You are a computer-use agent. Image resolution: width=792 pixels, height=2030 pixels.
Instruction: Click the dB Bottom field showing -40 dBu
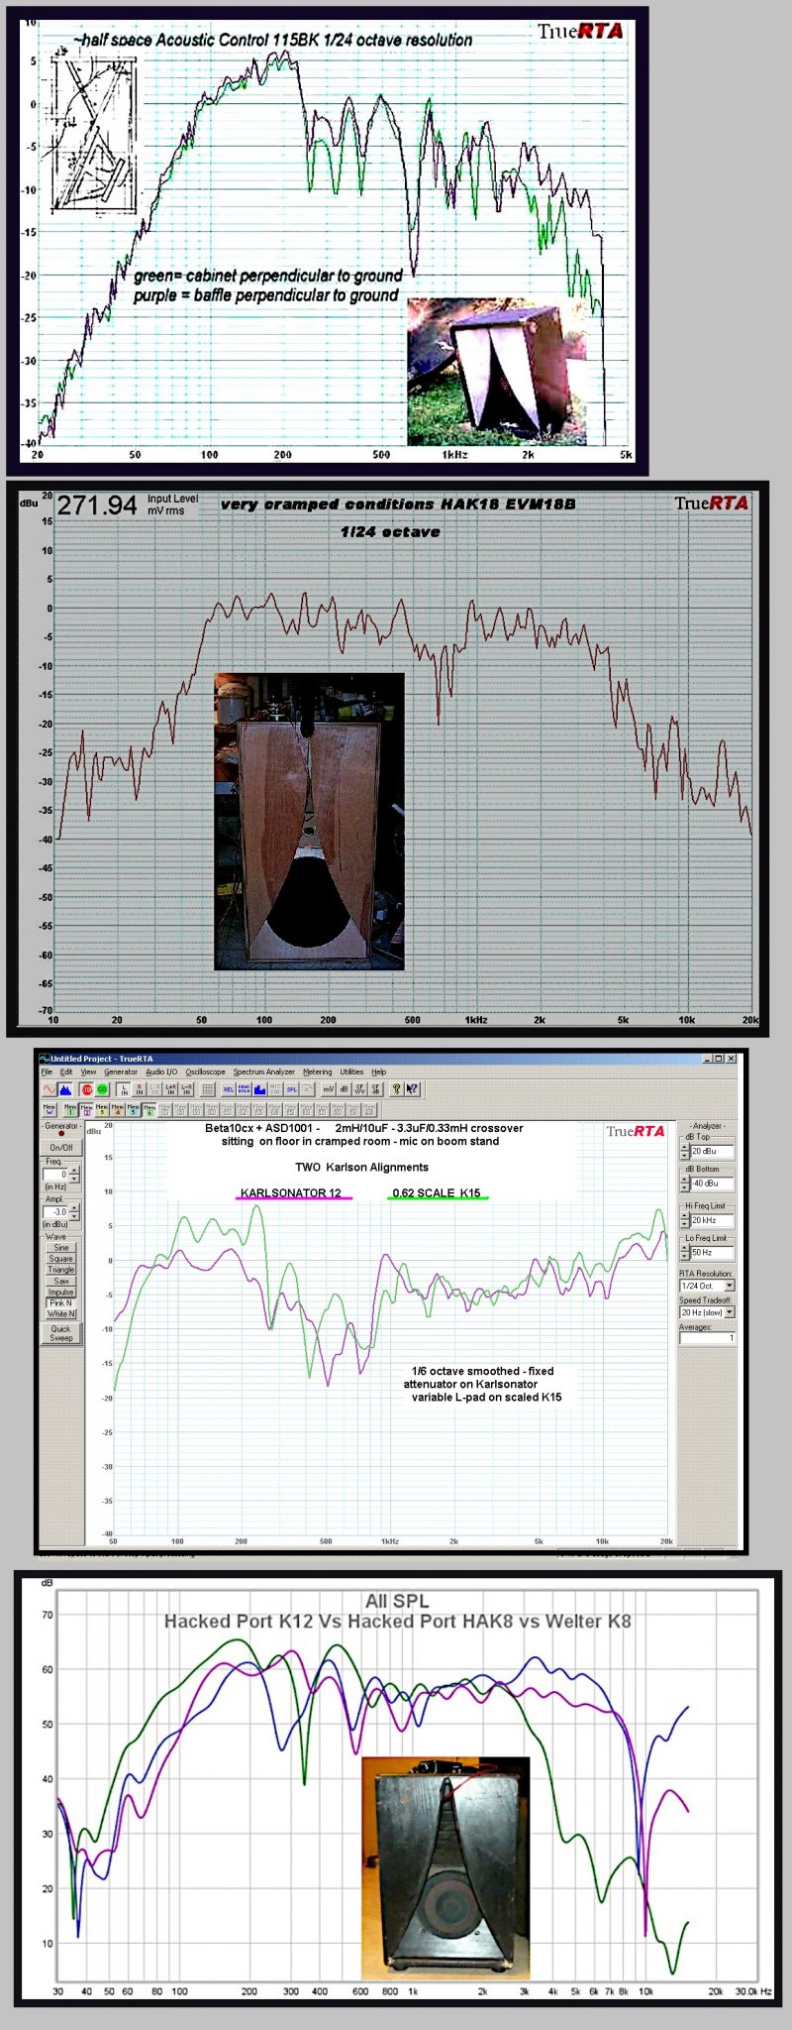(x=712, y=1184)
